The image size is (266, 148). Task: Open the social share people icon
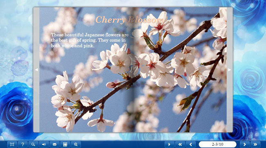65,144
